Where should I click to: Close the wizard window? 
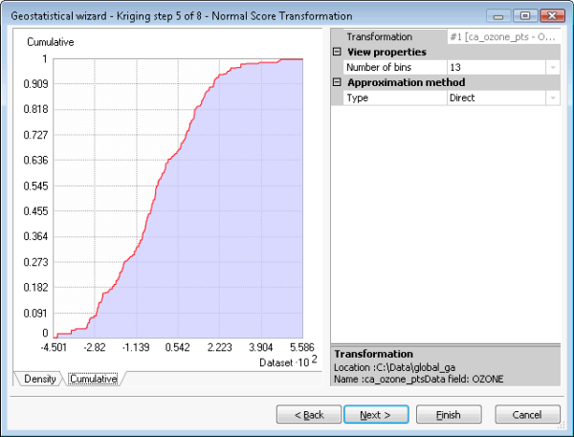[x=550, y=15]
